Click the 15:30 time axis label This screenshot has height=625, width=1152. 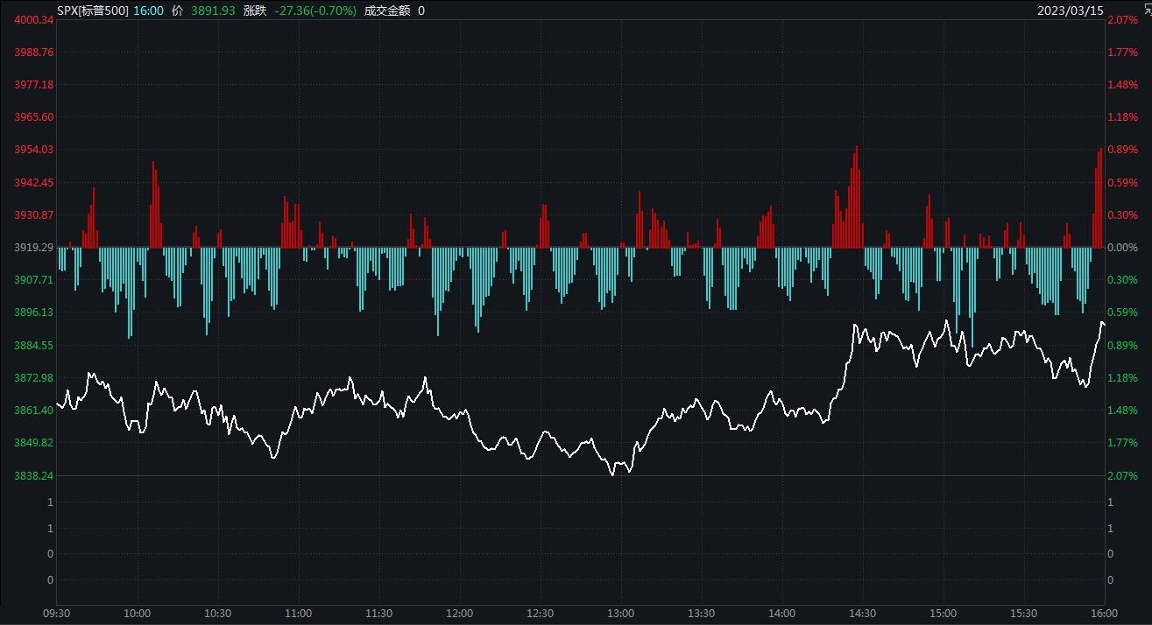click(1023, 614)
